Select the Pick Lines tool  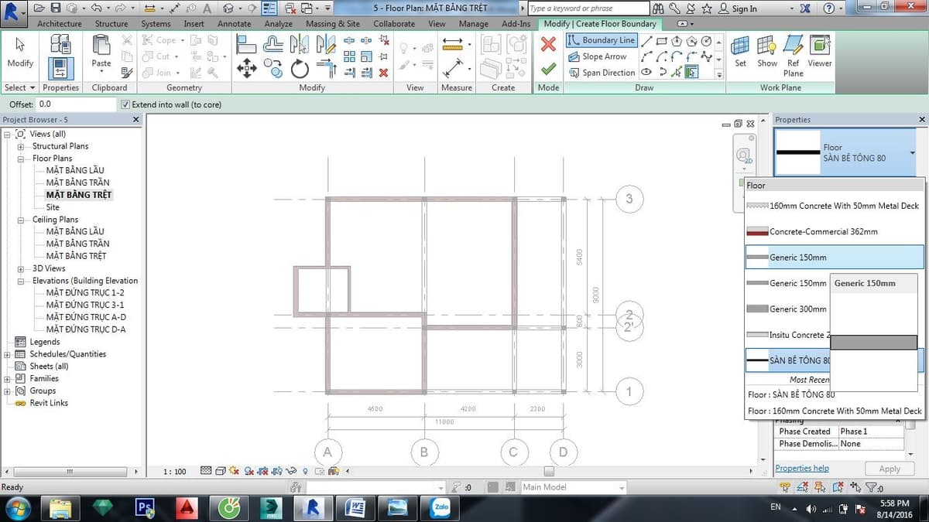click(677, 73)
